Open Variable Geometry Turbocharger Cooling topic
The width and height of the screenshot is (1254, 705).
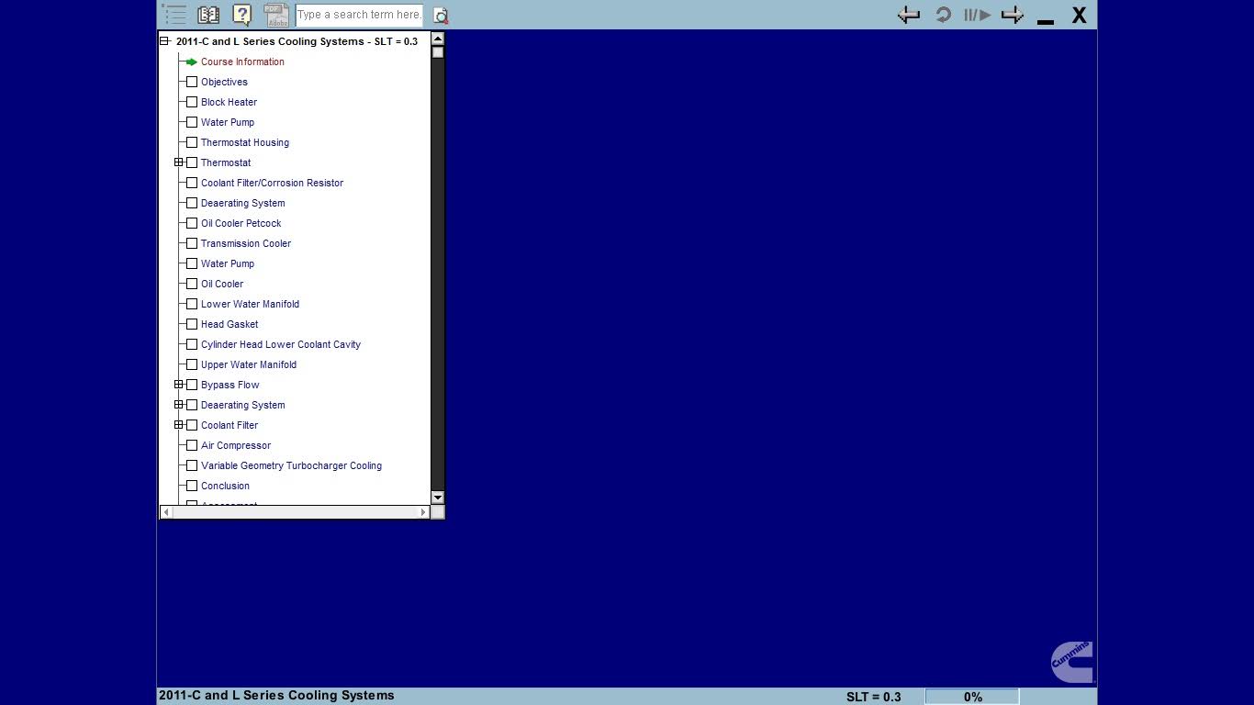(291, 465)
